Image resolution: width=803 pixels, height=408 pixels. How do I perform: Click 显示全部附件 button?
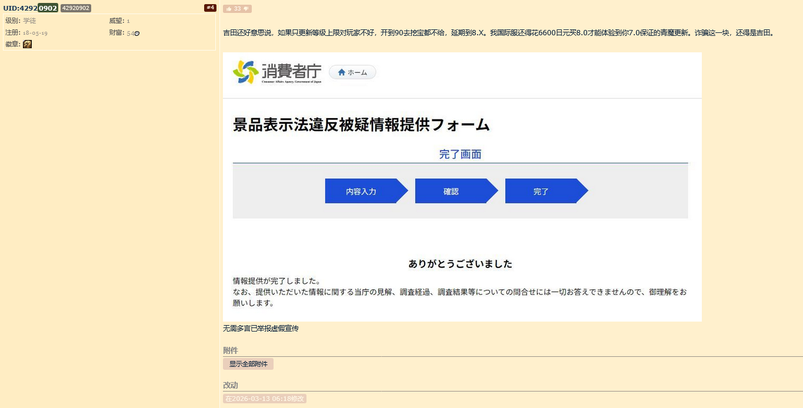tap(248, 364)
